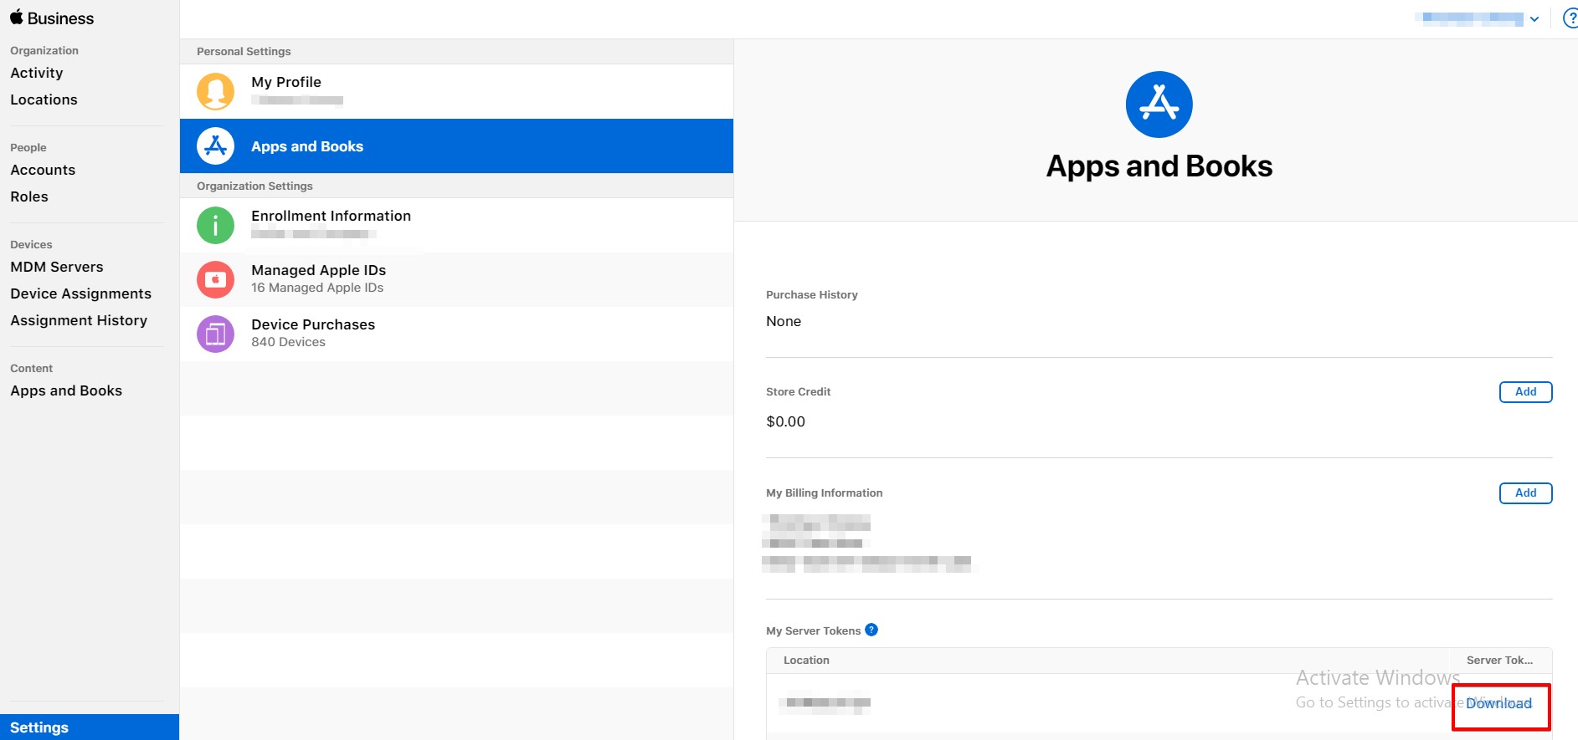Click Settings at the sidebar bottom

(39, 727)
